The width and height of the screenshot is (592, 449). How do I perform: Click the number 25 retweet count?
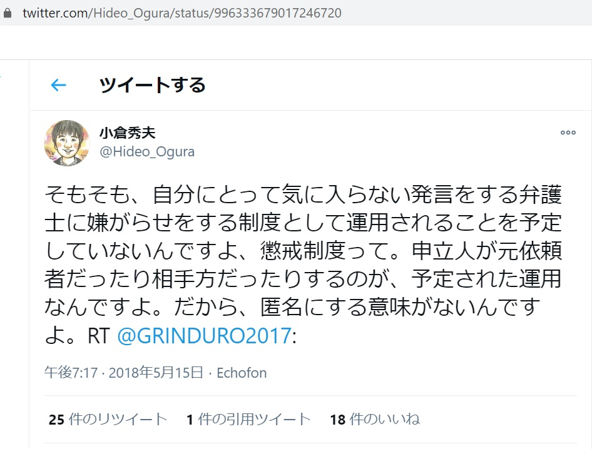[x=56, y=420]
